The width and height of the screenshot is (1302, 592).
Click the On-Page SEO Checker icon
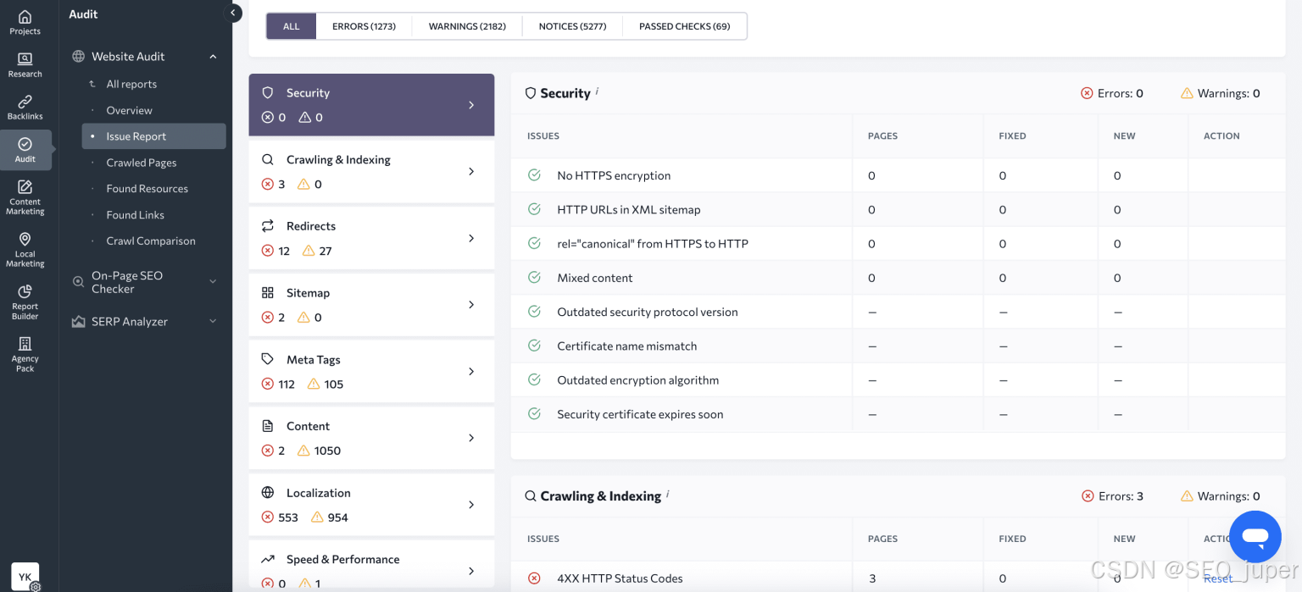tap(79, 282)
